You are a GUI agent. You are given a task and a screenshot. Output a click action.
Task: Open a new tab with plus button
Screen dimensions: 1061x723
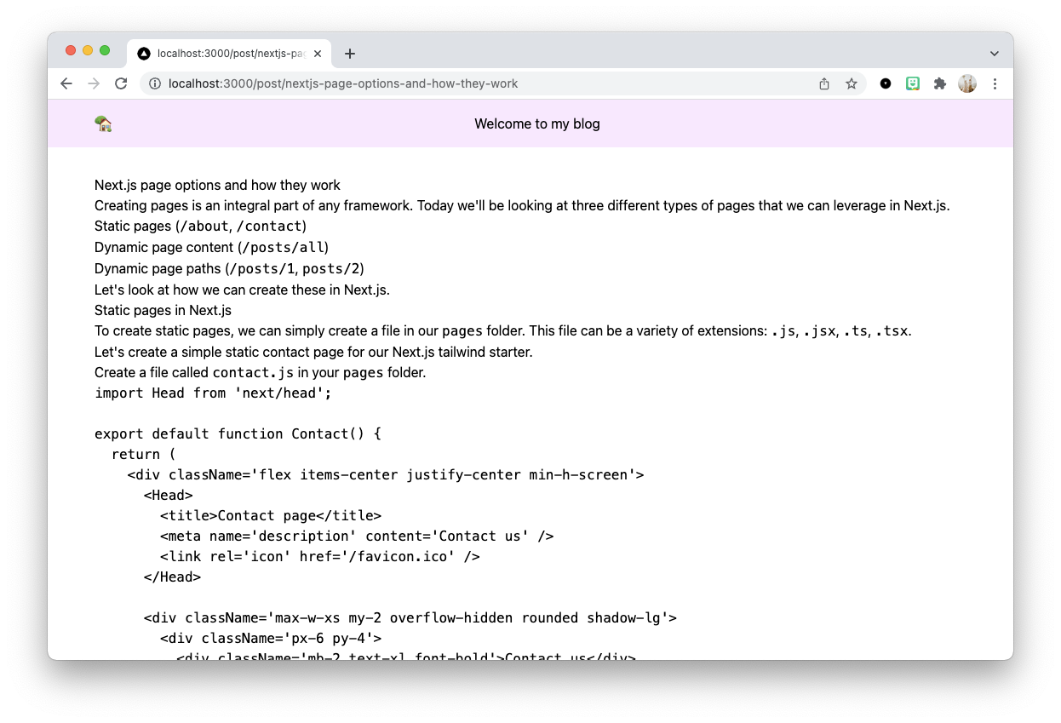click(349, 54)
